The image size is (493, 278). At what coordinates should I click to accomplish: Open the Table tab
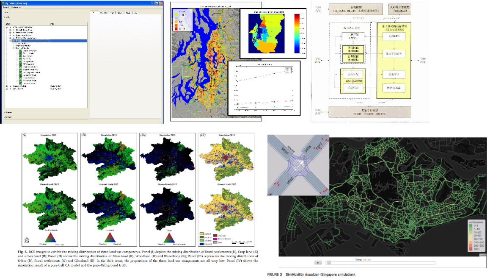click(127, 13)
